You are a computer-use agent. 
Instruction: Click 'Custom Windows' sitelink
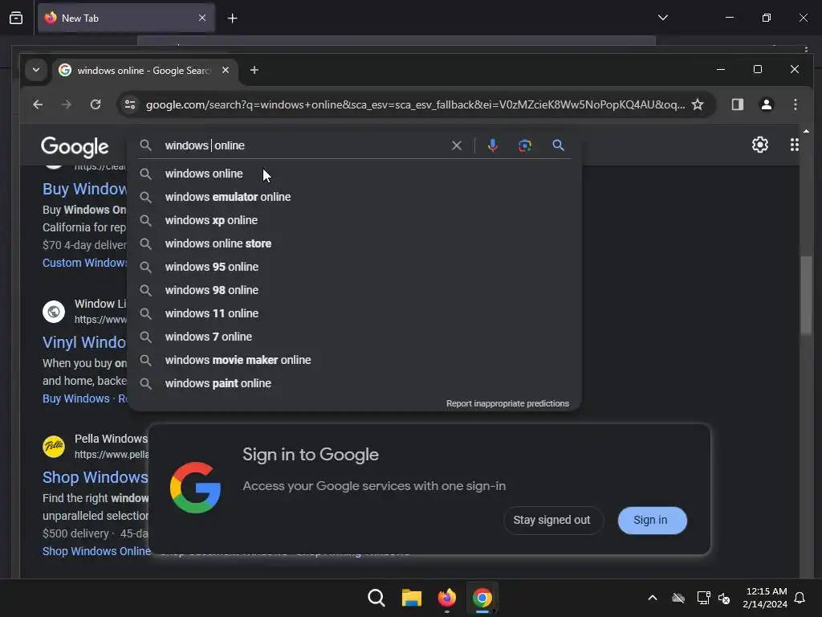pos(84,263)
